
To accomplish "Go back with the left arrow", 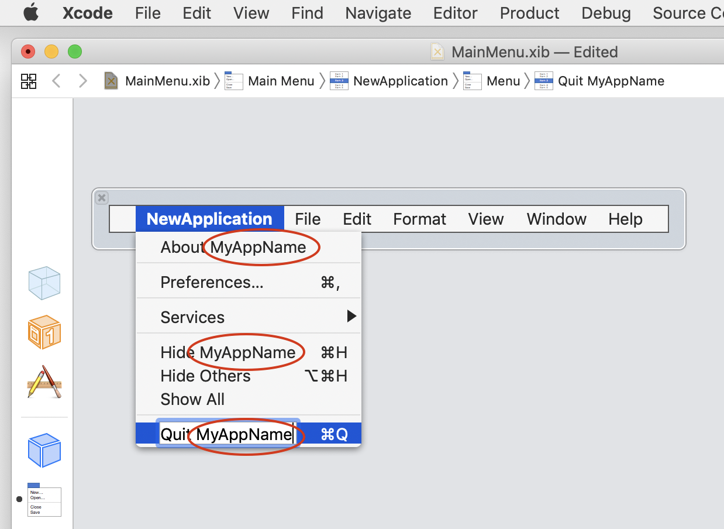I will [x=56, y=81].
